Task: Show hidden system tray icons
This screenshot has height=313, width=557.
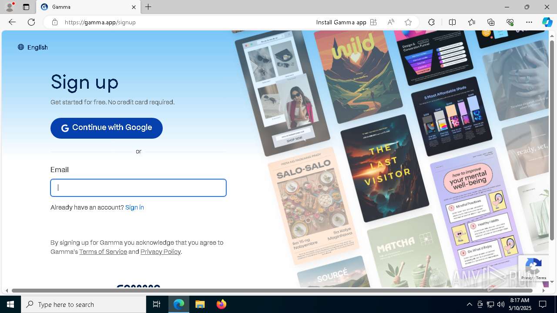Action: tap(469, 304)
